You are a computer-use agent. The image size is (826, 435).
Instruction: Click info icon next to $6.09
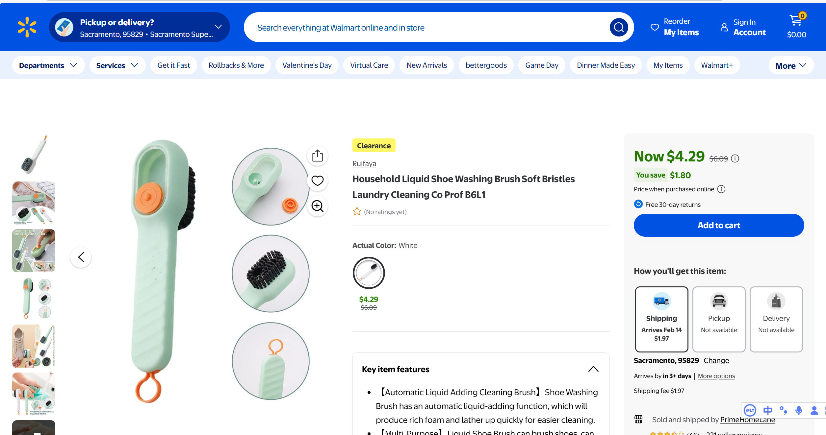pyautogui.click(x=735, y=159)
